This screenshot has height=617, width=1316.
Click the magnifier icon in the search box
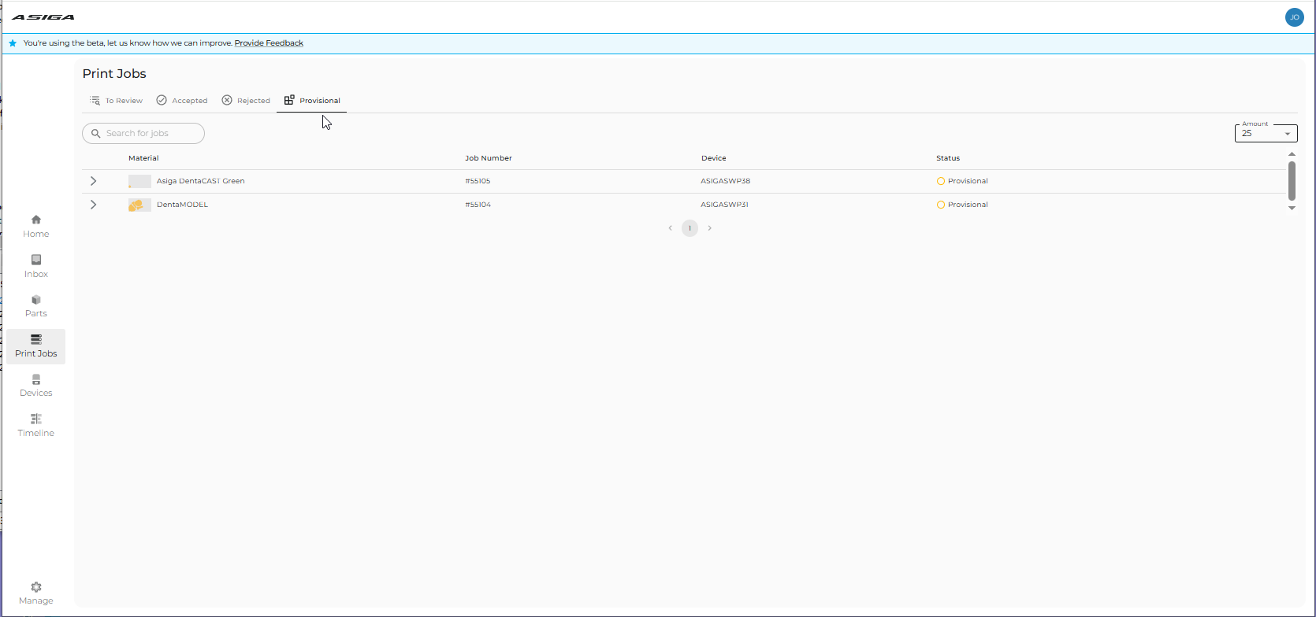point(96,134)
